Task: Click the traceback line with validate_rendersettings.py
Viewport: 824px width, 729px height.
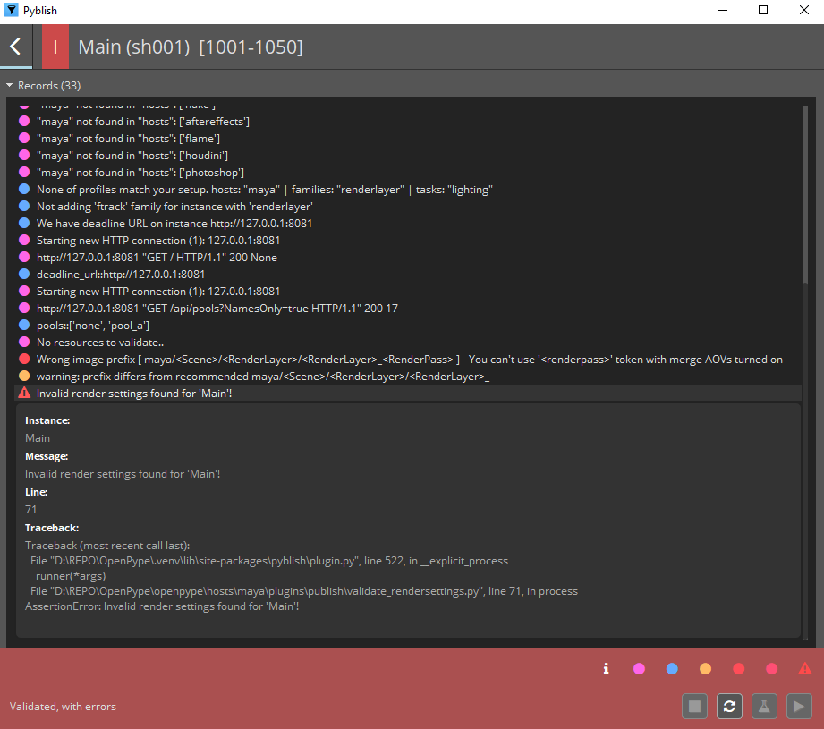Action: 304,591
